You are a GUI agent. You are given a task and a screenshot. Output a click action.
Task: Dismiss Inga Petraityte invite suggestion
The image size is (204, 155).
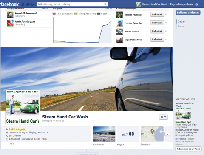click(166, 40)
